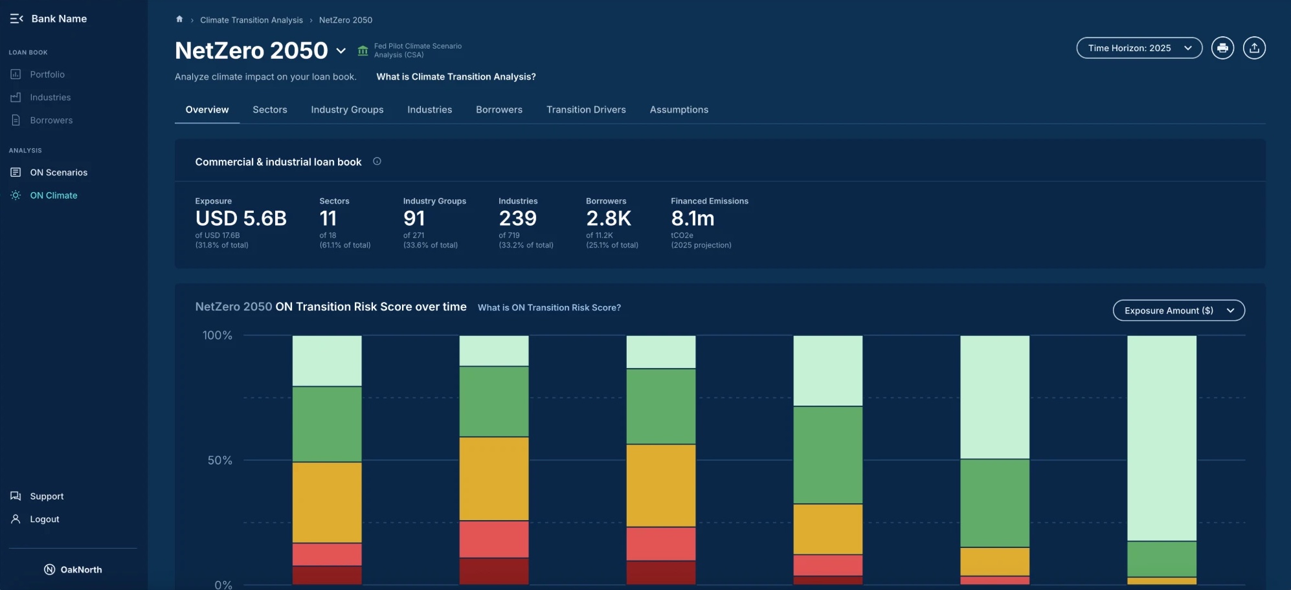Image resolution: width=1291 pixels, height=590 pixels.
Task: Click the ON Scenarios icon in sidebar
Action: 16,172
